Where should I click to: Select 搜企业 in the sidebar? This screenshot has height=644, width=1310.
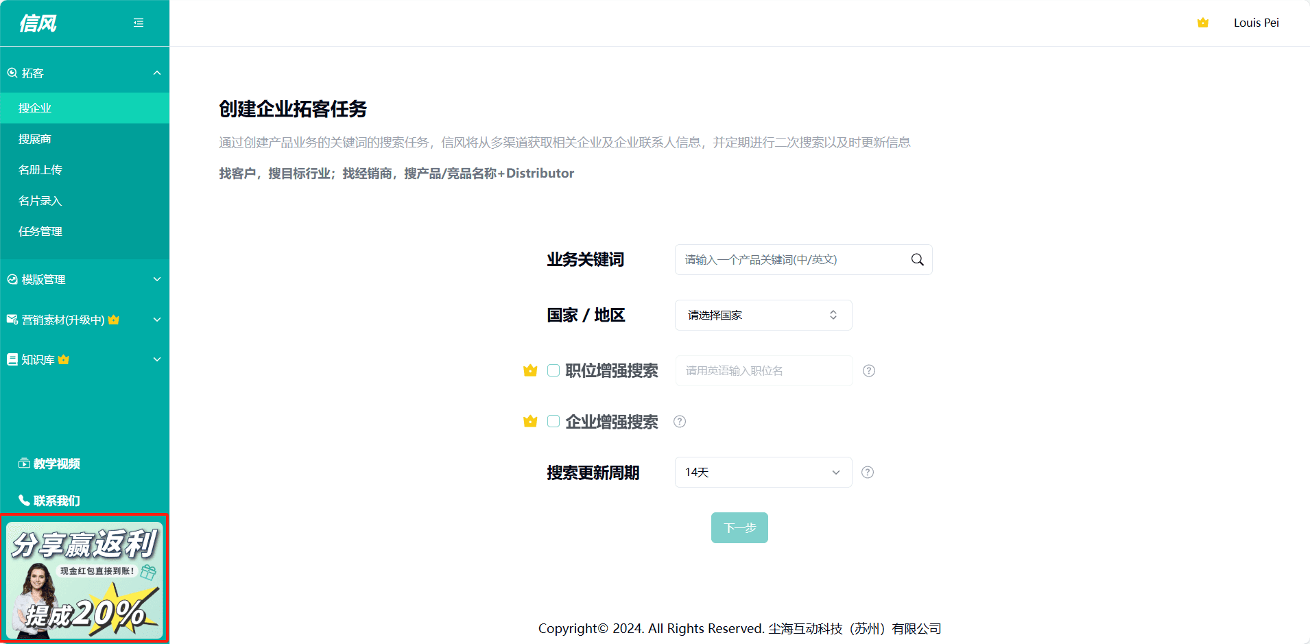point(85,108)
